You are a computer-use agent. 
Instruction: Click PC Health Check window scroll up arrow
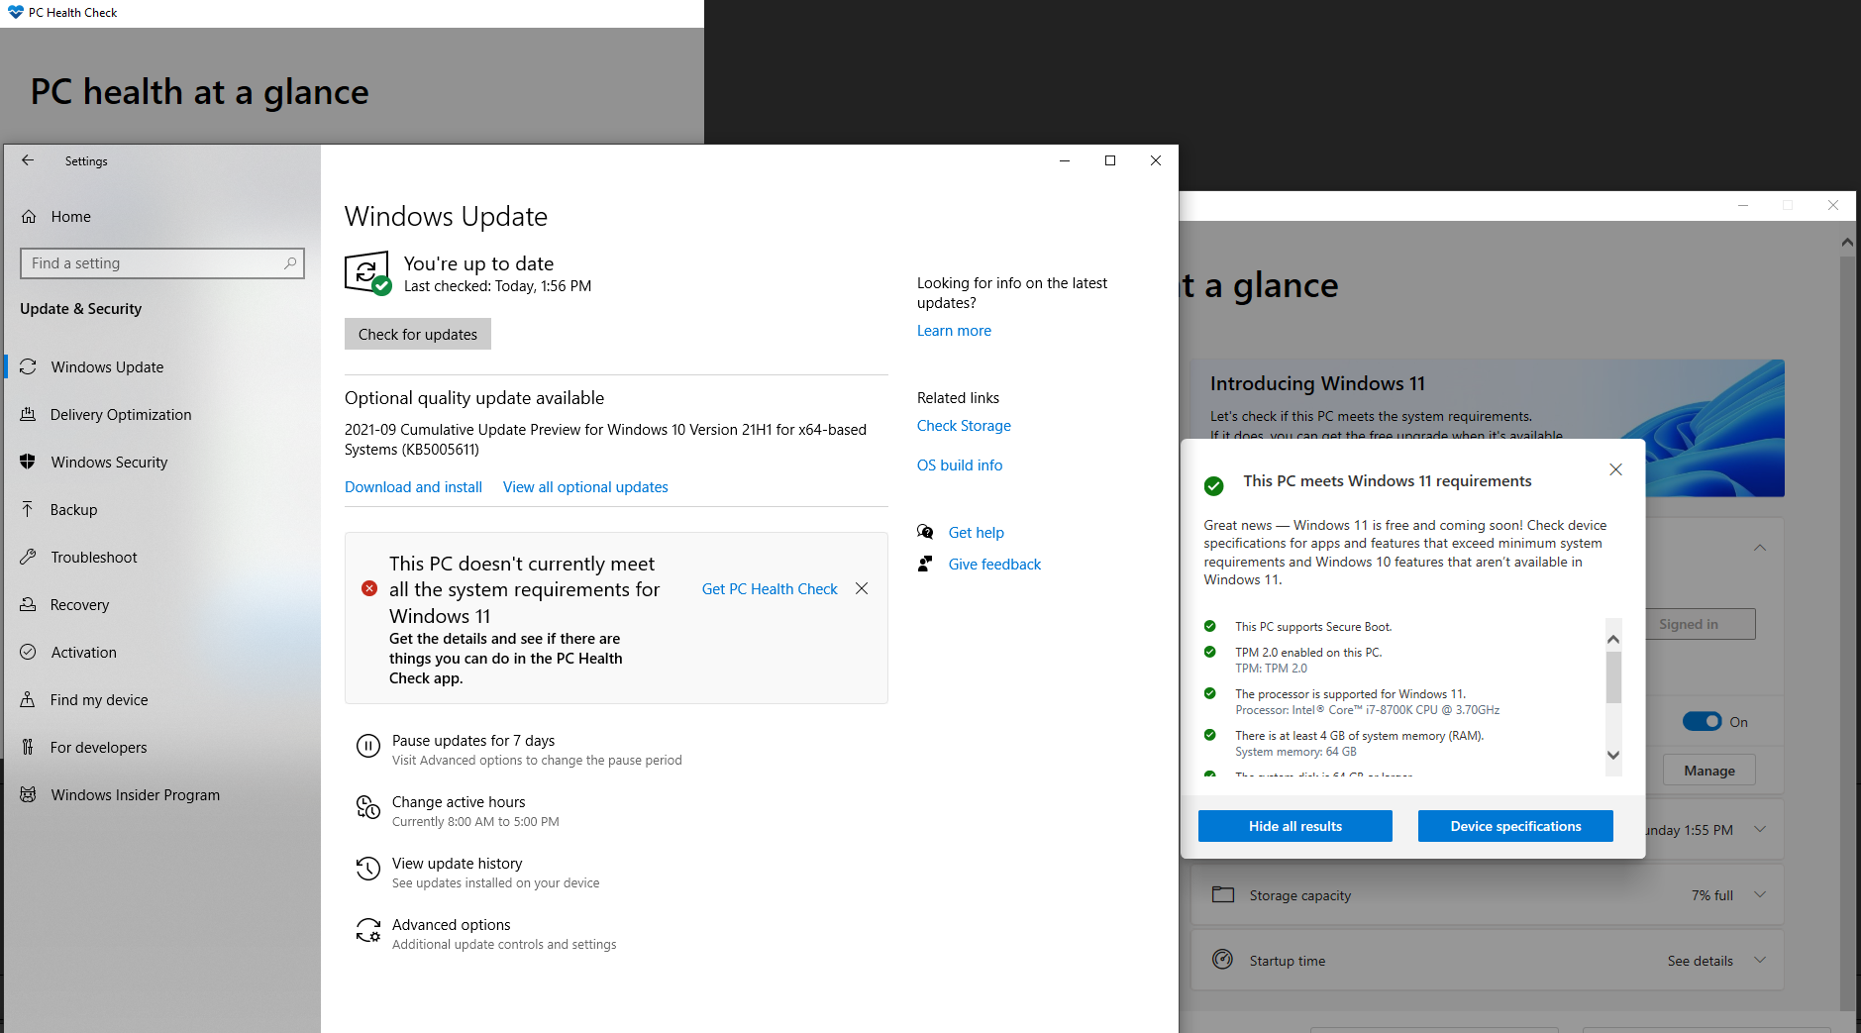(1847, 242)
